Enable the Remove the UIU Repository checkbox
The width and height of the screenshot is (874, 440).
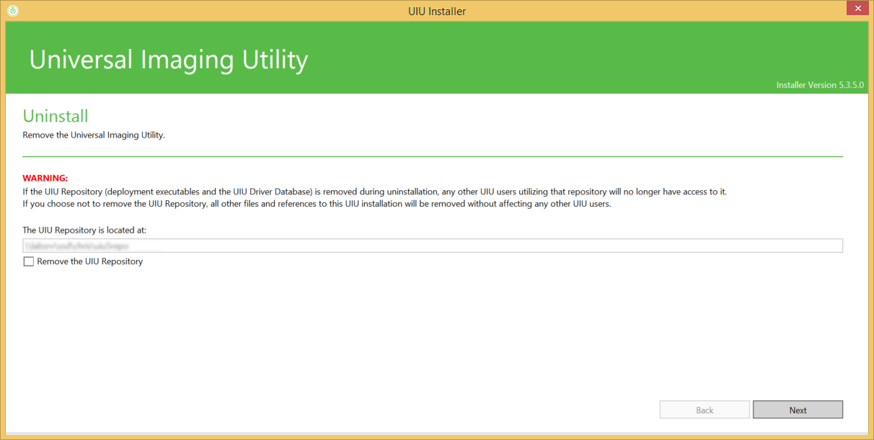point(29,262)
